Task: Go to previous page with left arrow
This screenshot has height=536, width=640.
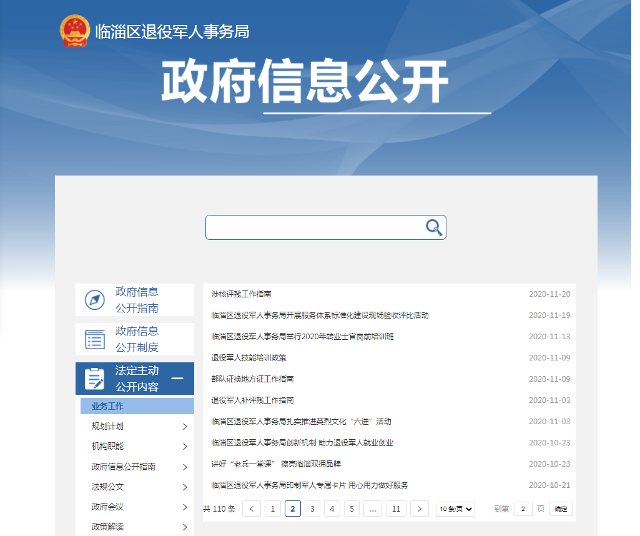Action: [x=252, y=509]
